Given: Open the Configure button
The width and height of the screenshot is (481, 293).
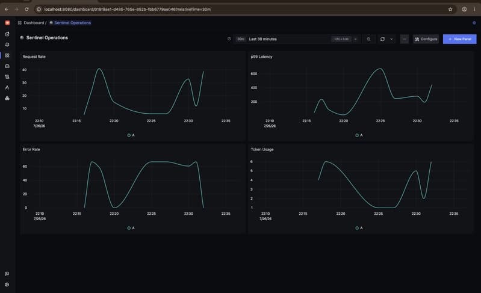Looking at the screenshot, I should (426, 39).
